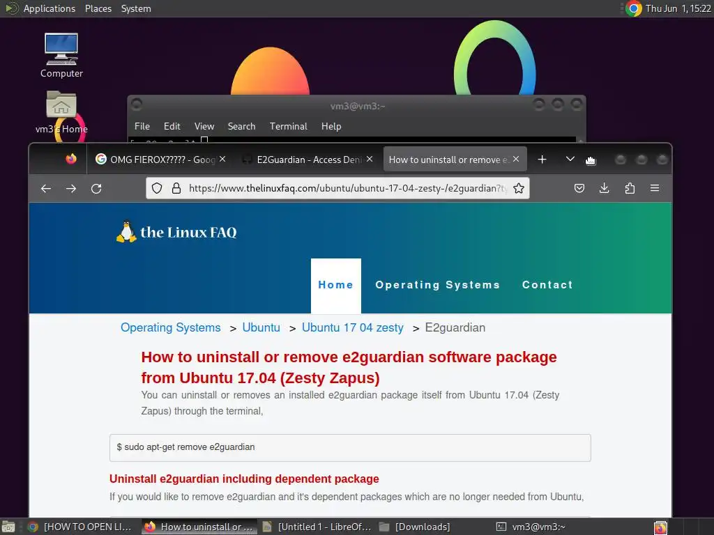Open File menu in terminal window

(x=142, y=127)
